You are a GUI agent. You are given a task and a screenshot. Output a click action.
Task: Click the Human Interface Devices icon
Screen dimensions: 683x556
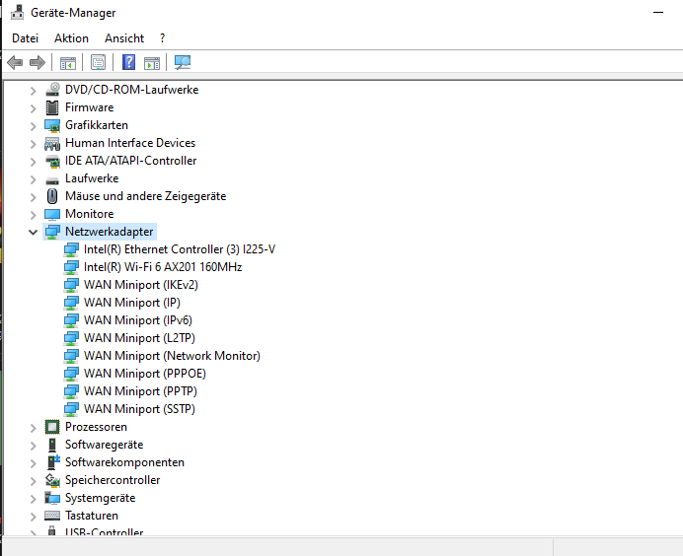tap(52, 143)
